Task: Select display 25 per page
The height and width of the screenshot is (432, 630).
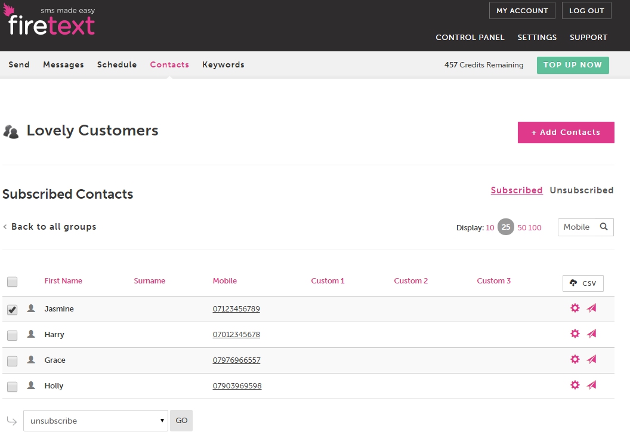Action: point(506,227)
